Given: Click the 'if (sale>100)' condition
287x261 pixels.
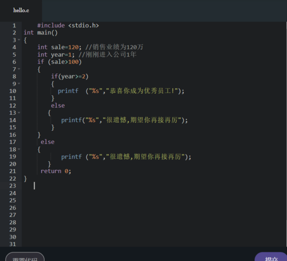Looking at the screenshot, I should [60, 62].
